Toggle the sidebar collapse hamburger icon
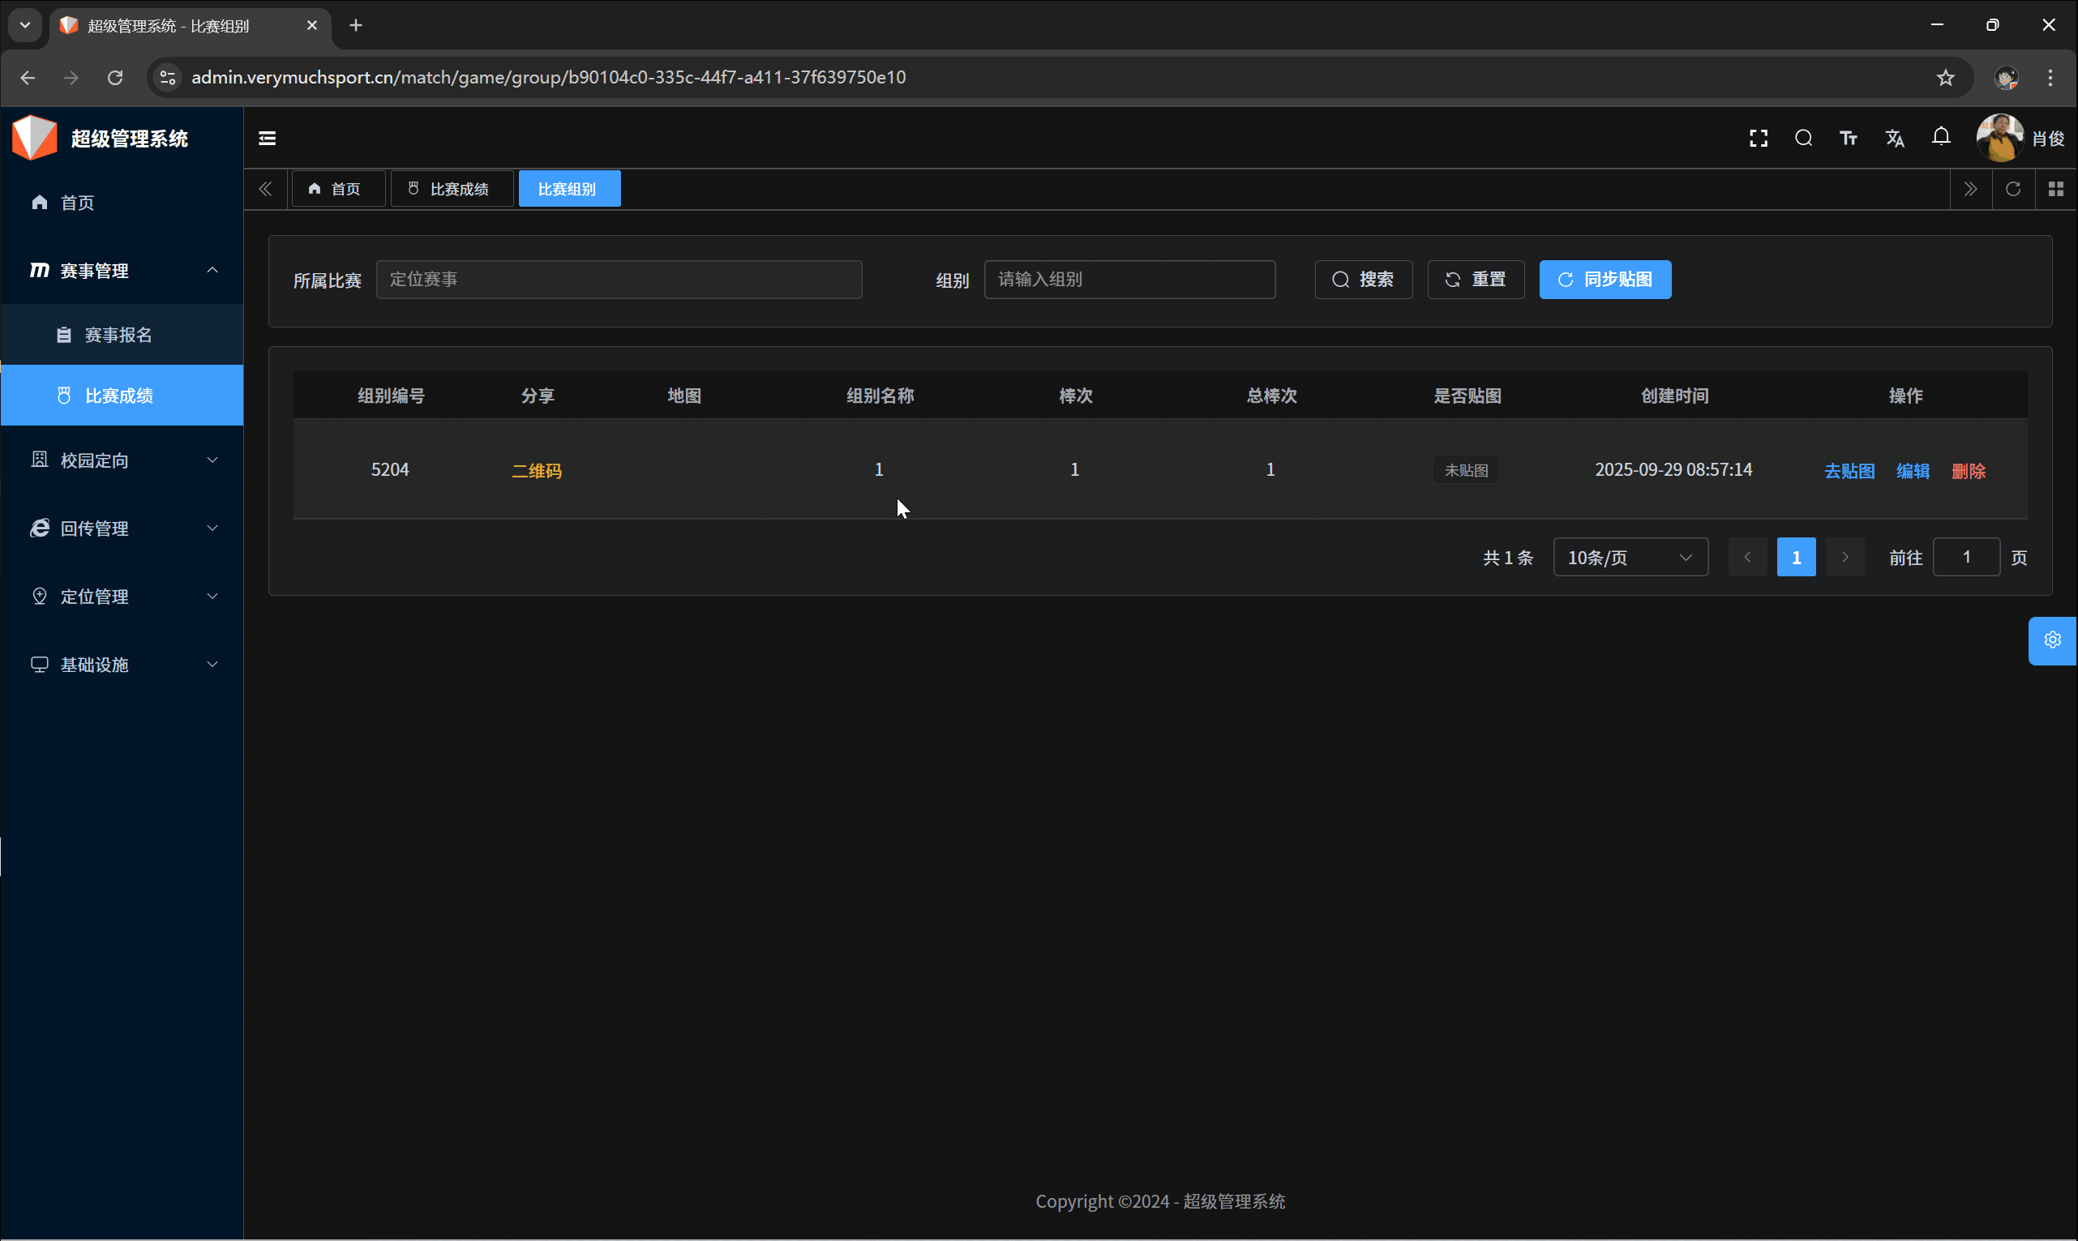This screenshot has width=2078, height=1241. [267, 138]
